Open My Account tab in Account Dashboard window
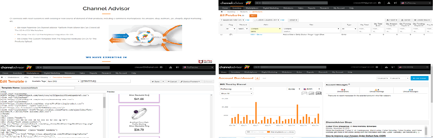Viewport: 440px width, 138px height. [338, 72]
